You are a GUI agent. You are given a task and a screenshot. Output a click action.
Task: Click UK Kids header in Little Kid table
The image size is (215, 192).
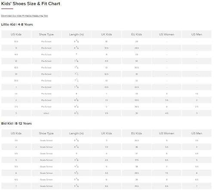(106, 34)
